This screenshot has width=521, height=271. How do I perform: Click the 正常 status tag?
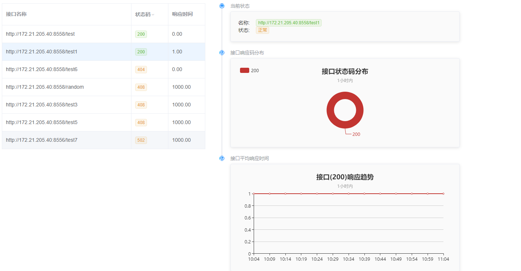(263, 30)
